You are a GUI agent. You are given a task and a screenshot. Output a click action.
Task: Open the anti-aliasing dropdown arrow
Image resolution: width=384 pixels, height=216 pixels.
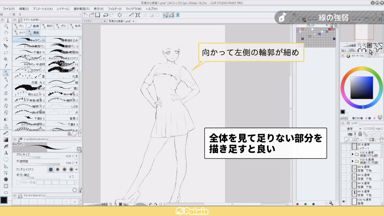coord(76,169)
